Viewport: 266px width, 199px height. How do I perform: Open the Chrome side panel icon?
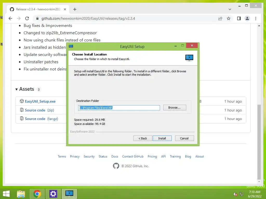point(239,18)
